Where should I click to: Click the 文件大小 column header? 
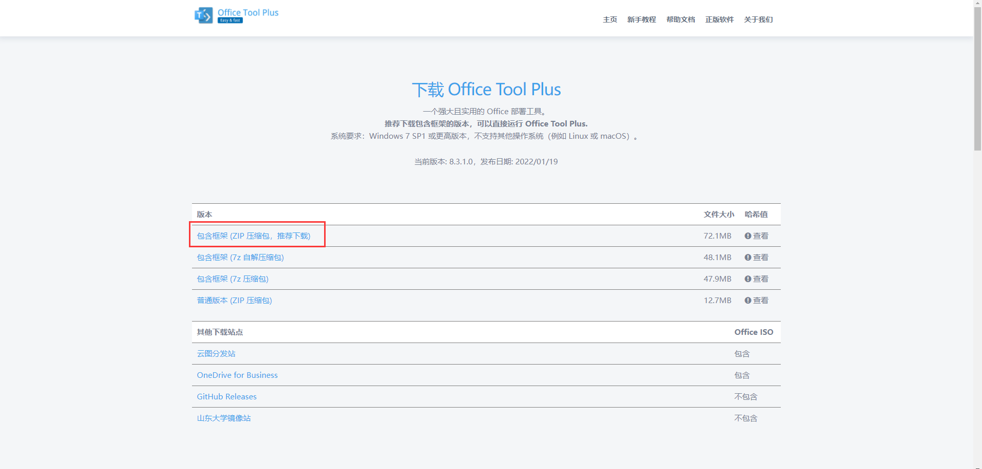(x=719, y=215)
